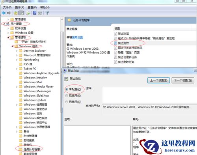The height and width of the screenshot is (155, 197).
Task: Click the scroll-up arrow of tree pane
Action: click(62, 19)
